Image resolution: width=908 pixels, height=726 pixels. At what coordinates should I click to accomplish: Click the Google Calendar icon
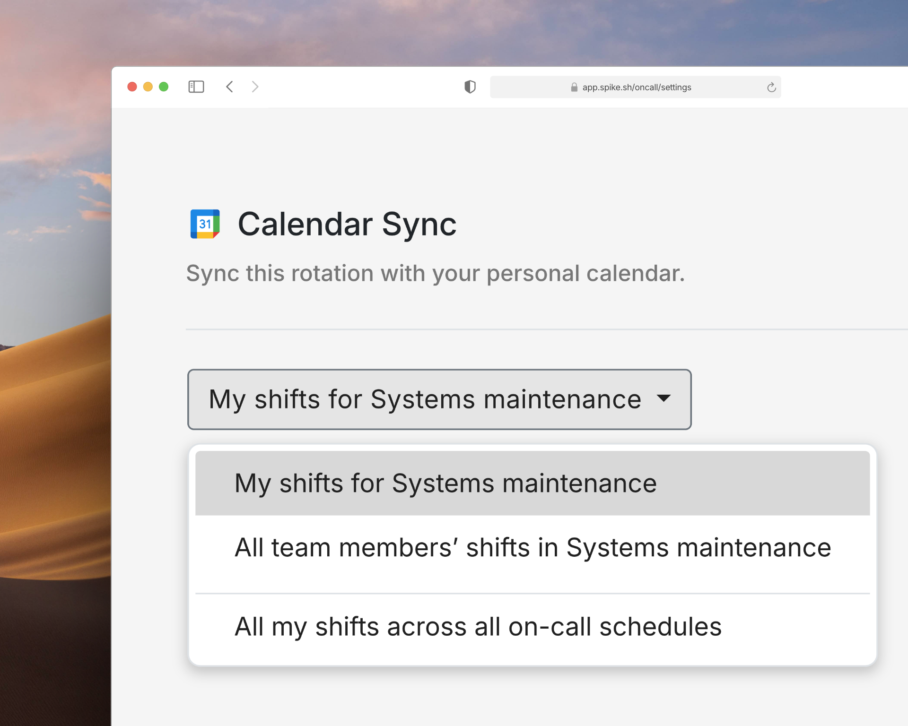(205, 224)
